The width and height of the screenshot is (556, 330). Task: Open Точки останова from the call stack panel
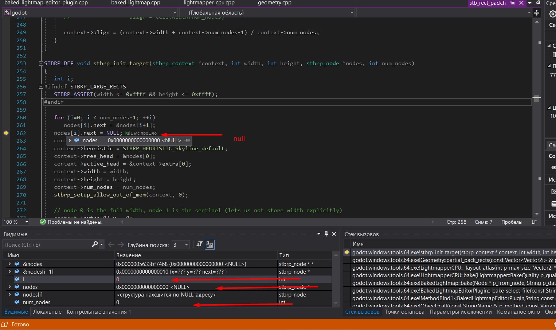[x=404, y=312]
